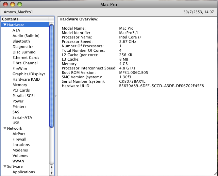Click the 4.8 GT/s interconnect speed
Screen dimensions: 218x176
pyautogui.click(x=127, y=68)
